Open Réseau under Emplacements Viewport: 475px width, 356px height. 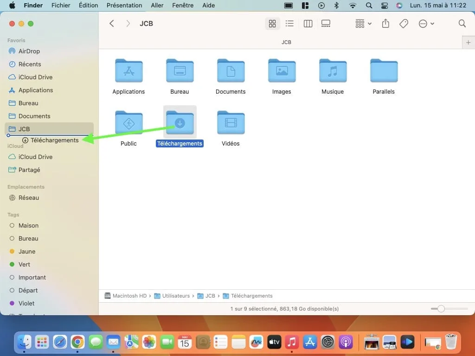[28, 197]
